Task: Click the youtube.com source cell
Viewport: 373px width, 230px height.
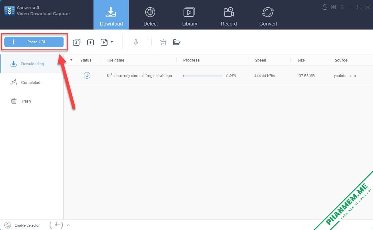Action: [x=345, y=76]
